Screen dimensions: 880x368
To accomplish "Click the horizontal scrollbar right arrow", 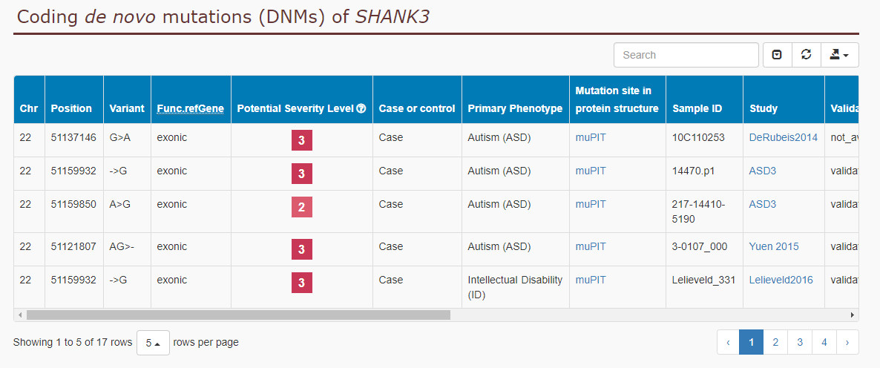I will coord(853,315).
